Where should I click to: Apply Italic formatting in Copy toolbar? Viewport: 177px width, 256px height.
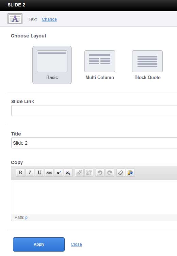(30, 173)
